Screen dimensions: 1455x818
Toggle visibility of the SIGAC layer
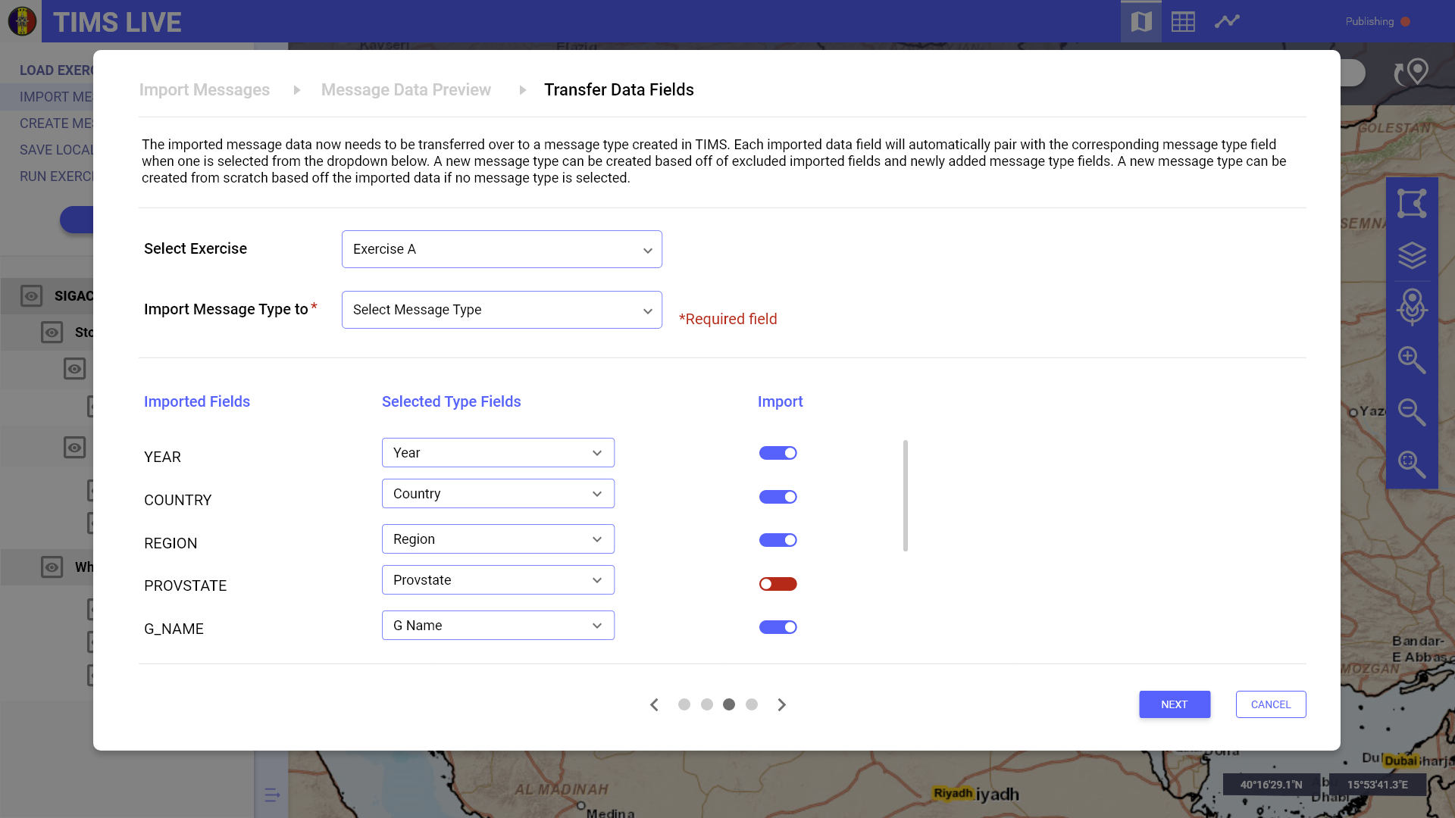(31, 295)
